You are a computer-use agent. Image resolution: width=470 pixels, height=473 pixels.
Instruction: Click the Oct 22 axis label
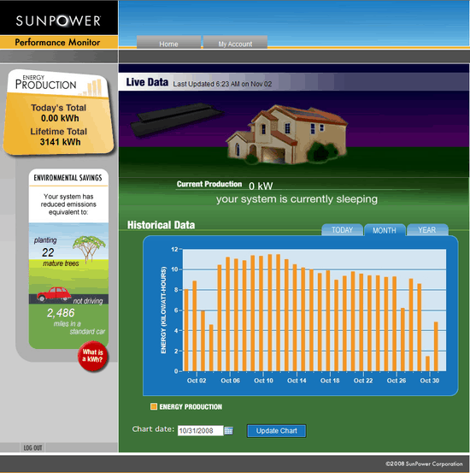(x=363, y=381)
